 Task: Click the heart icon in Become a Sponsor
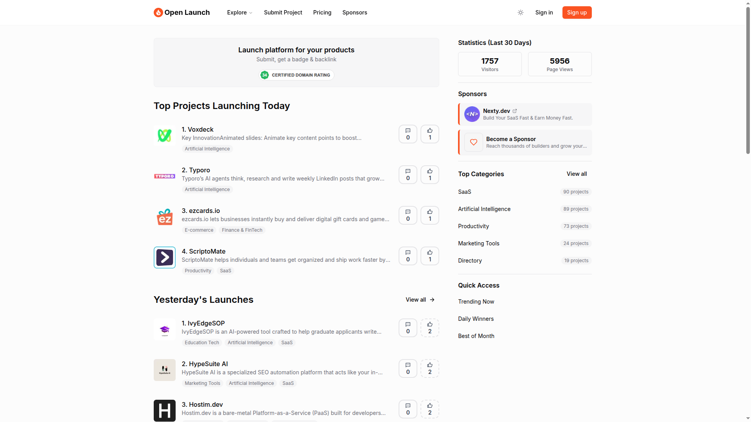(x=473, y=142)
